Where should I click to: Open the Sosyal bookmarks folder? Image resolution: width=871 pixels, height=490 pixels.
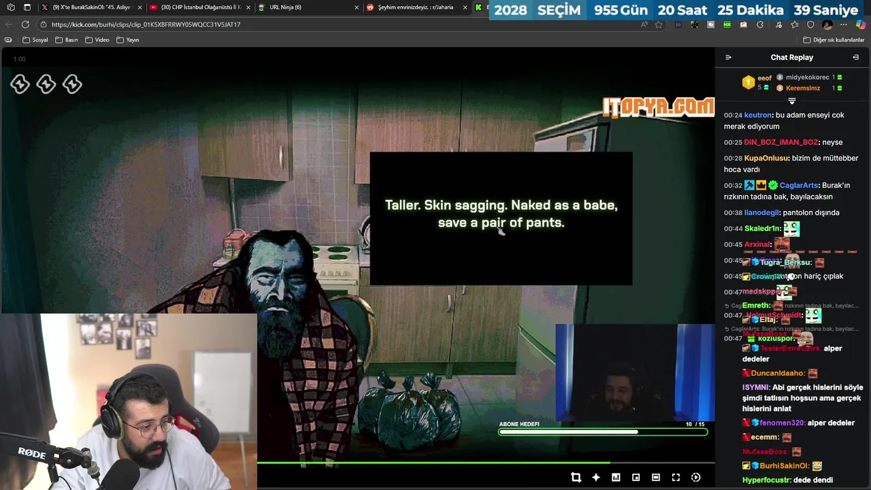point(35,40)
